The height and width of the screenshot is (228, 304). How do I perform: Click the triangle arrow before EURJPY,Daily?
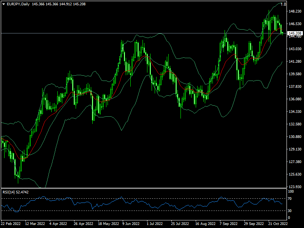pos(3,4)
